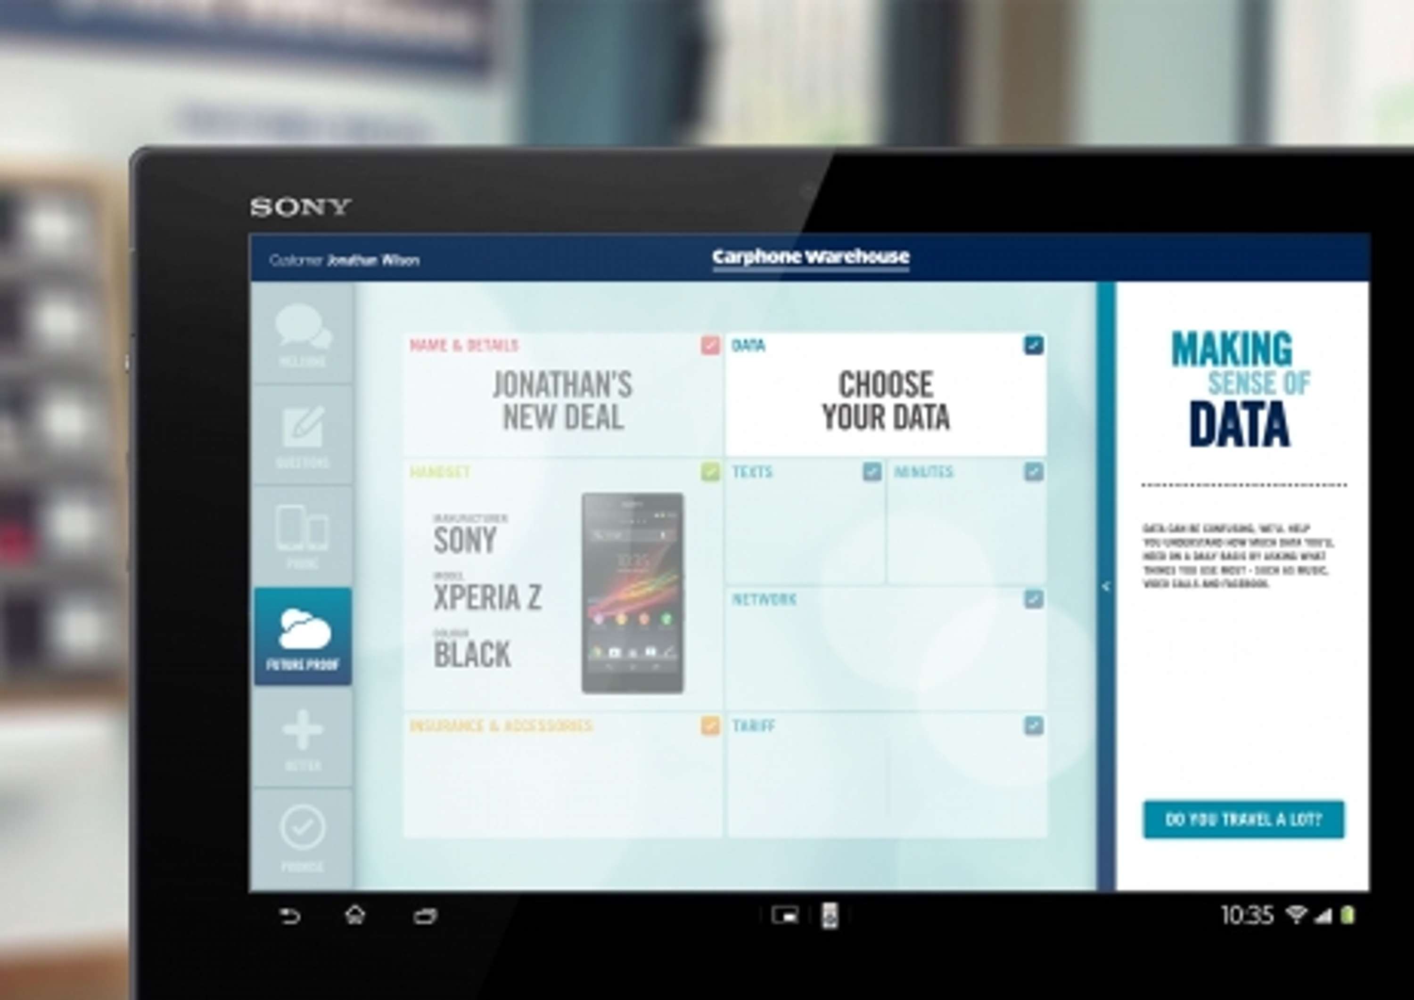The height and width of the screenshot is (1000, 1414).
Task: Click the 'NAME & DETAILS' tile label
Action: point(464,345)
